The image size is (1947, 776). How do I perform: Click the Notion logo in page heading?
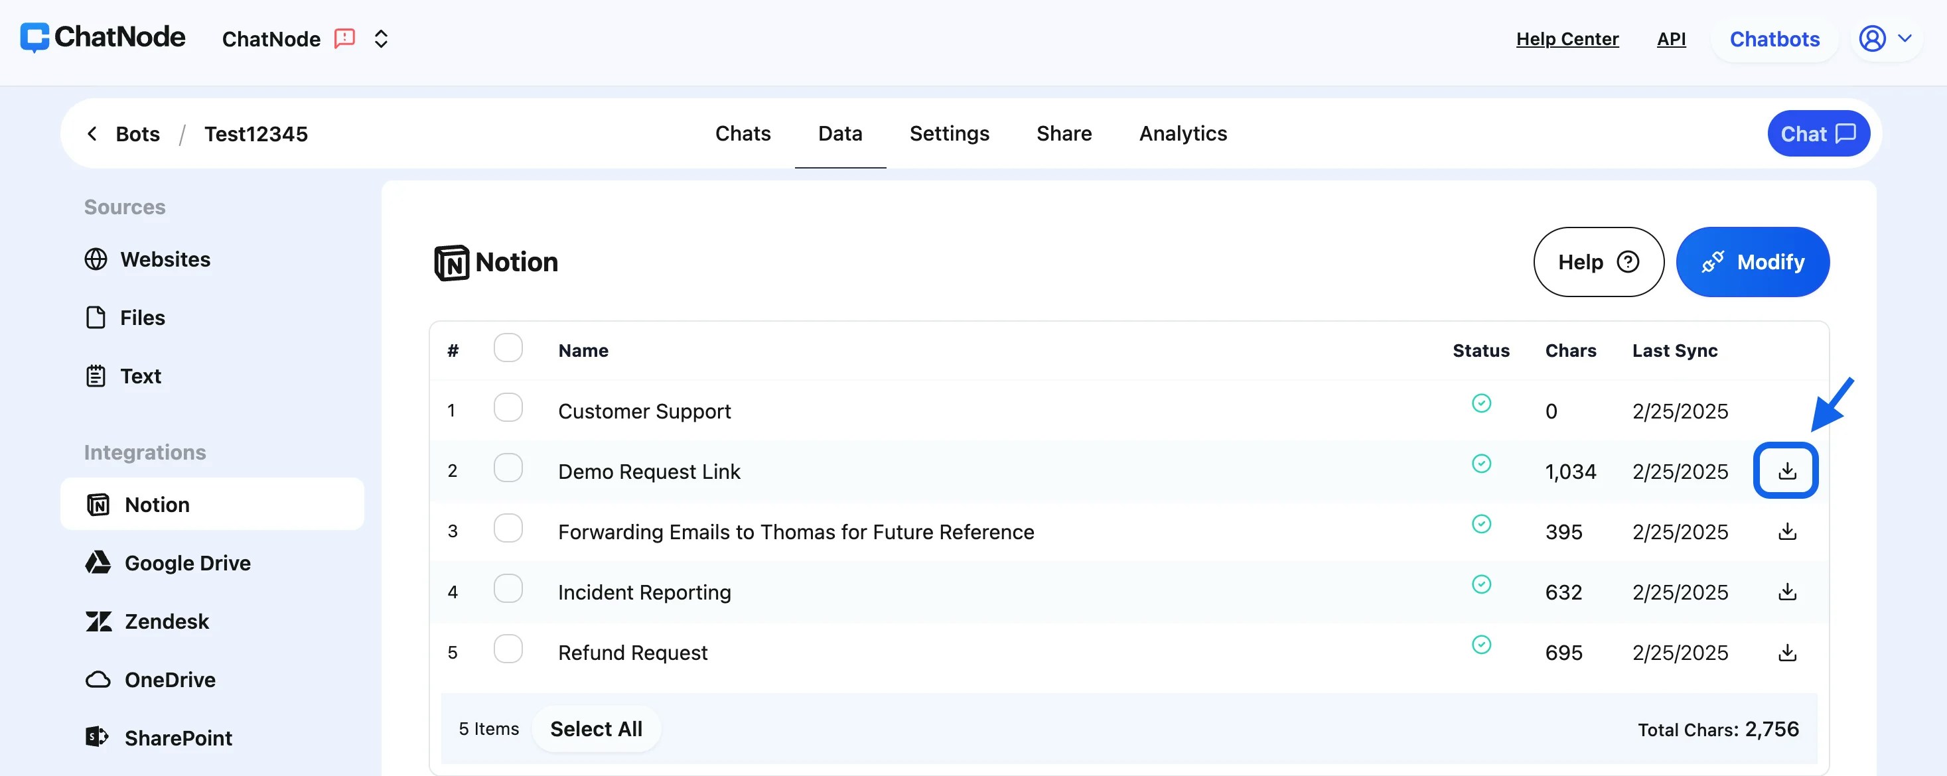452,263
